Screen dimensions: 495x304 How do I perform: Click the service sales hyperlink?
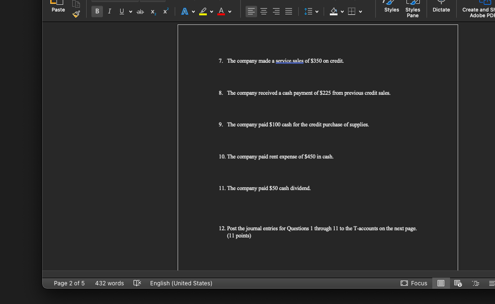click(x=289, y=61)
